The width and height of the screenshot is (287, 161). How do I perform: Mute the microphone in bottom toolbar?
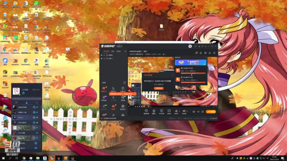[x=176, y=111]
